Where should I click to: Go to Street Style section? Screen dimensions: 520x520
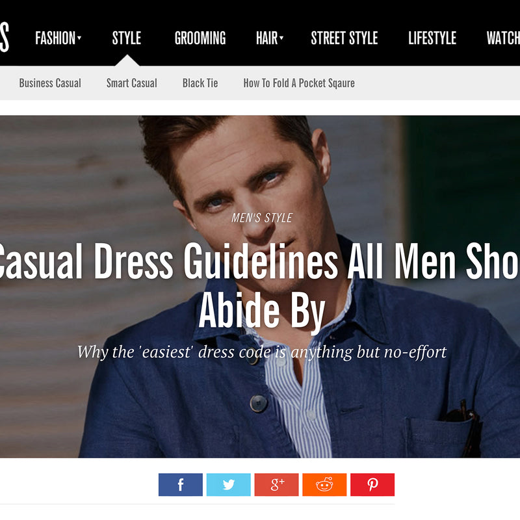click(x=344, y=38)
